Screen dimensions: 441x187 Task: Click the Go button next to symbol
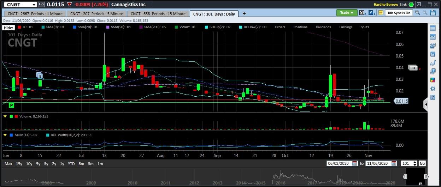(41, 5)
